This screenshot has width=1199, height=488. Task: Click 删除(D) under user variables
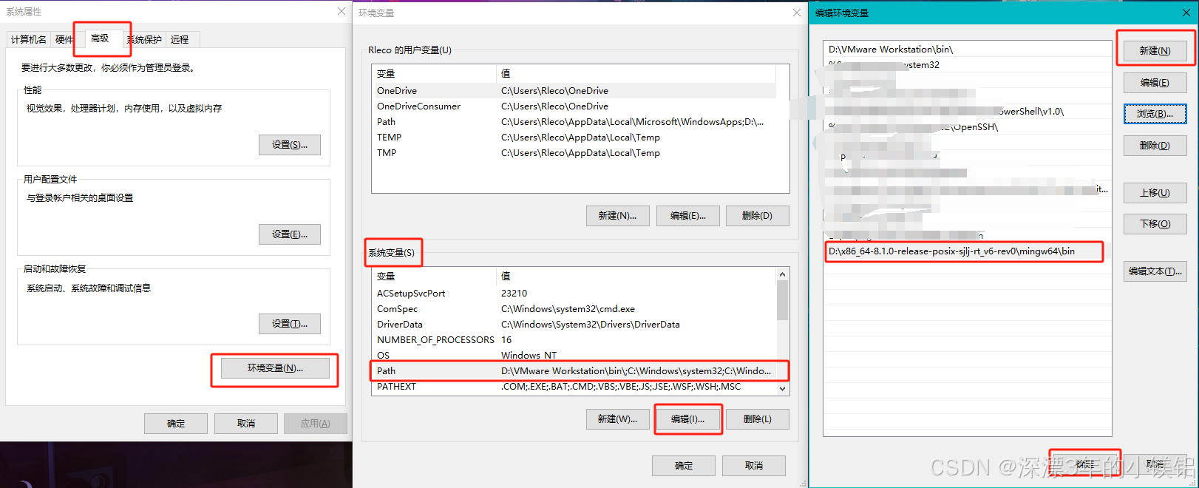pos(758,216)
